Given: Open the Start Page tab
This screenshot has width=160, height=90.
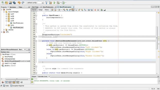Looking at the screenshot, I should click(35, 7).
